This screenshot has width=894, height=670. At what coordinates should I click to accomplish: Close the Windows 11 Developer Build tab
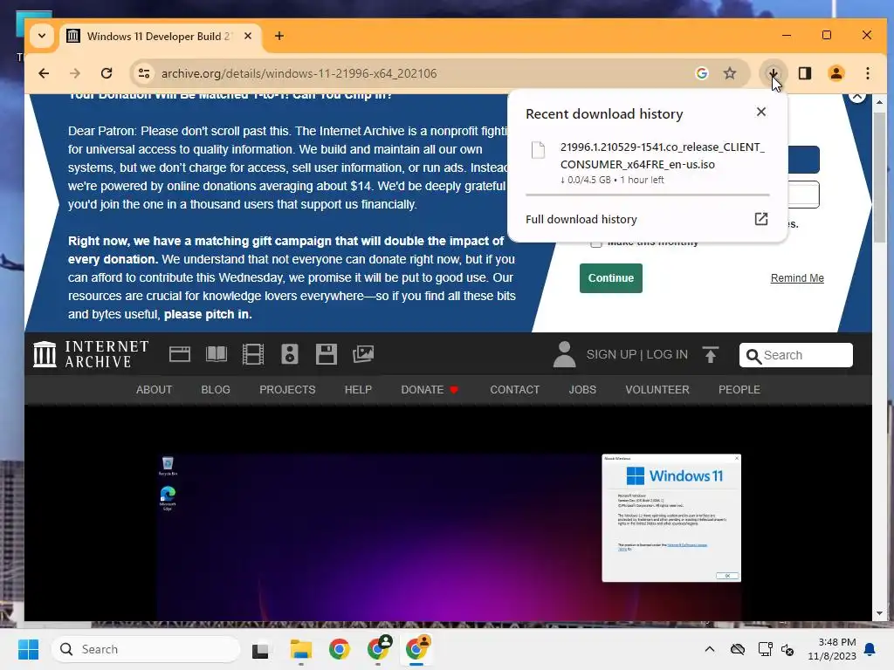[x=248, y=36]
